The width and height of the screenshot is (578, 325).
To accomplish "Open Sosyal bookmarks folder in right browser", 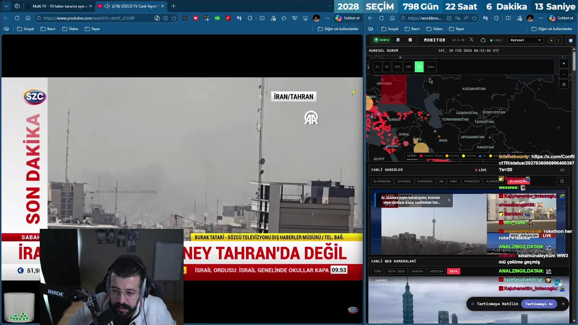I will 389,29.
